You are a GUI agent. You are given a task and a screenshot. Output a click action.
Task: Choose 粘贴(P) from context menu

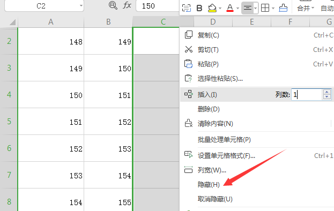[x=208, y=64]
